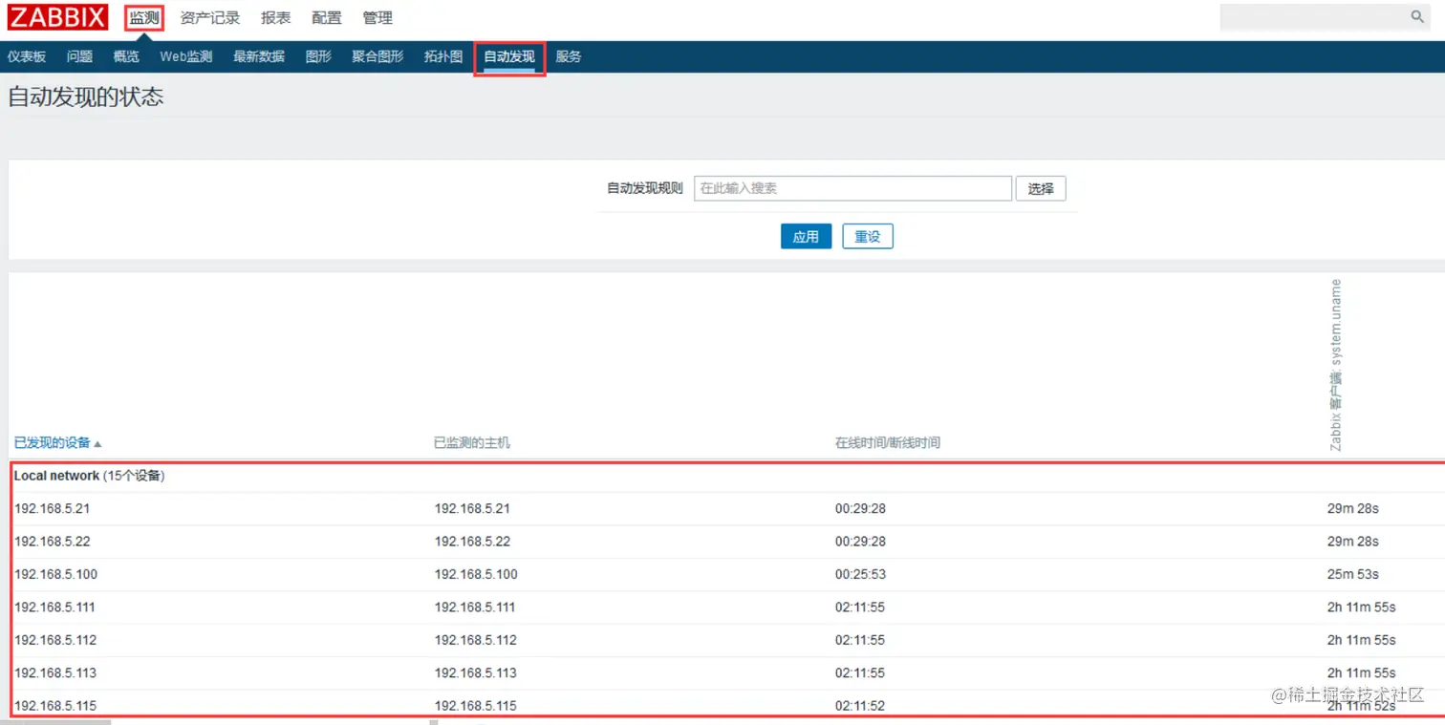This screenshot has height=725, width=1445.
Task: Click uptime value 00:25:53
Action: (860, 574)
